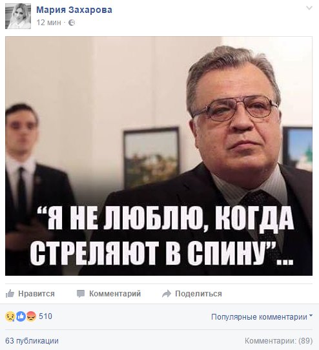Click the Нравится button label
The width and height of the screenshot is (319, 350).
pyautogui.click(x=36, y=294)
